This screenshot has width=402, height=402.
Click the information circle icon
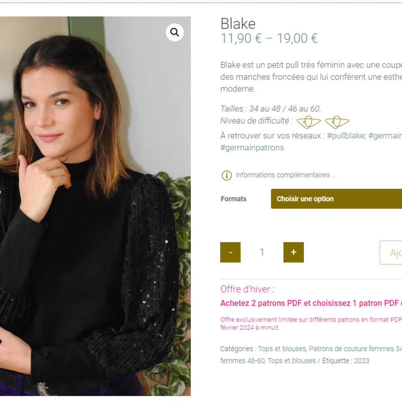click(227, 175)
